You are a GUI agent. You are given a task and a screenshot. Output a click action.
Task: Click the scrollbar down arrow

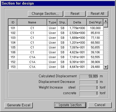[x=106, y=67]
